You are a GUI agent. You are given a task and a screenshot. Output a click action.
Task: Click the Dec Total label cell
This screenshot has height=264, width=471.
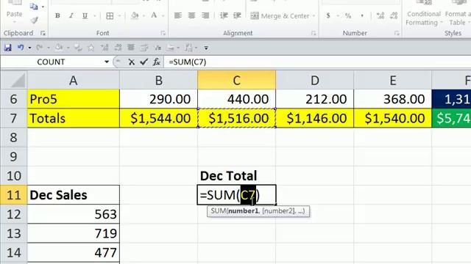coord(237,176)
